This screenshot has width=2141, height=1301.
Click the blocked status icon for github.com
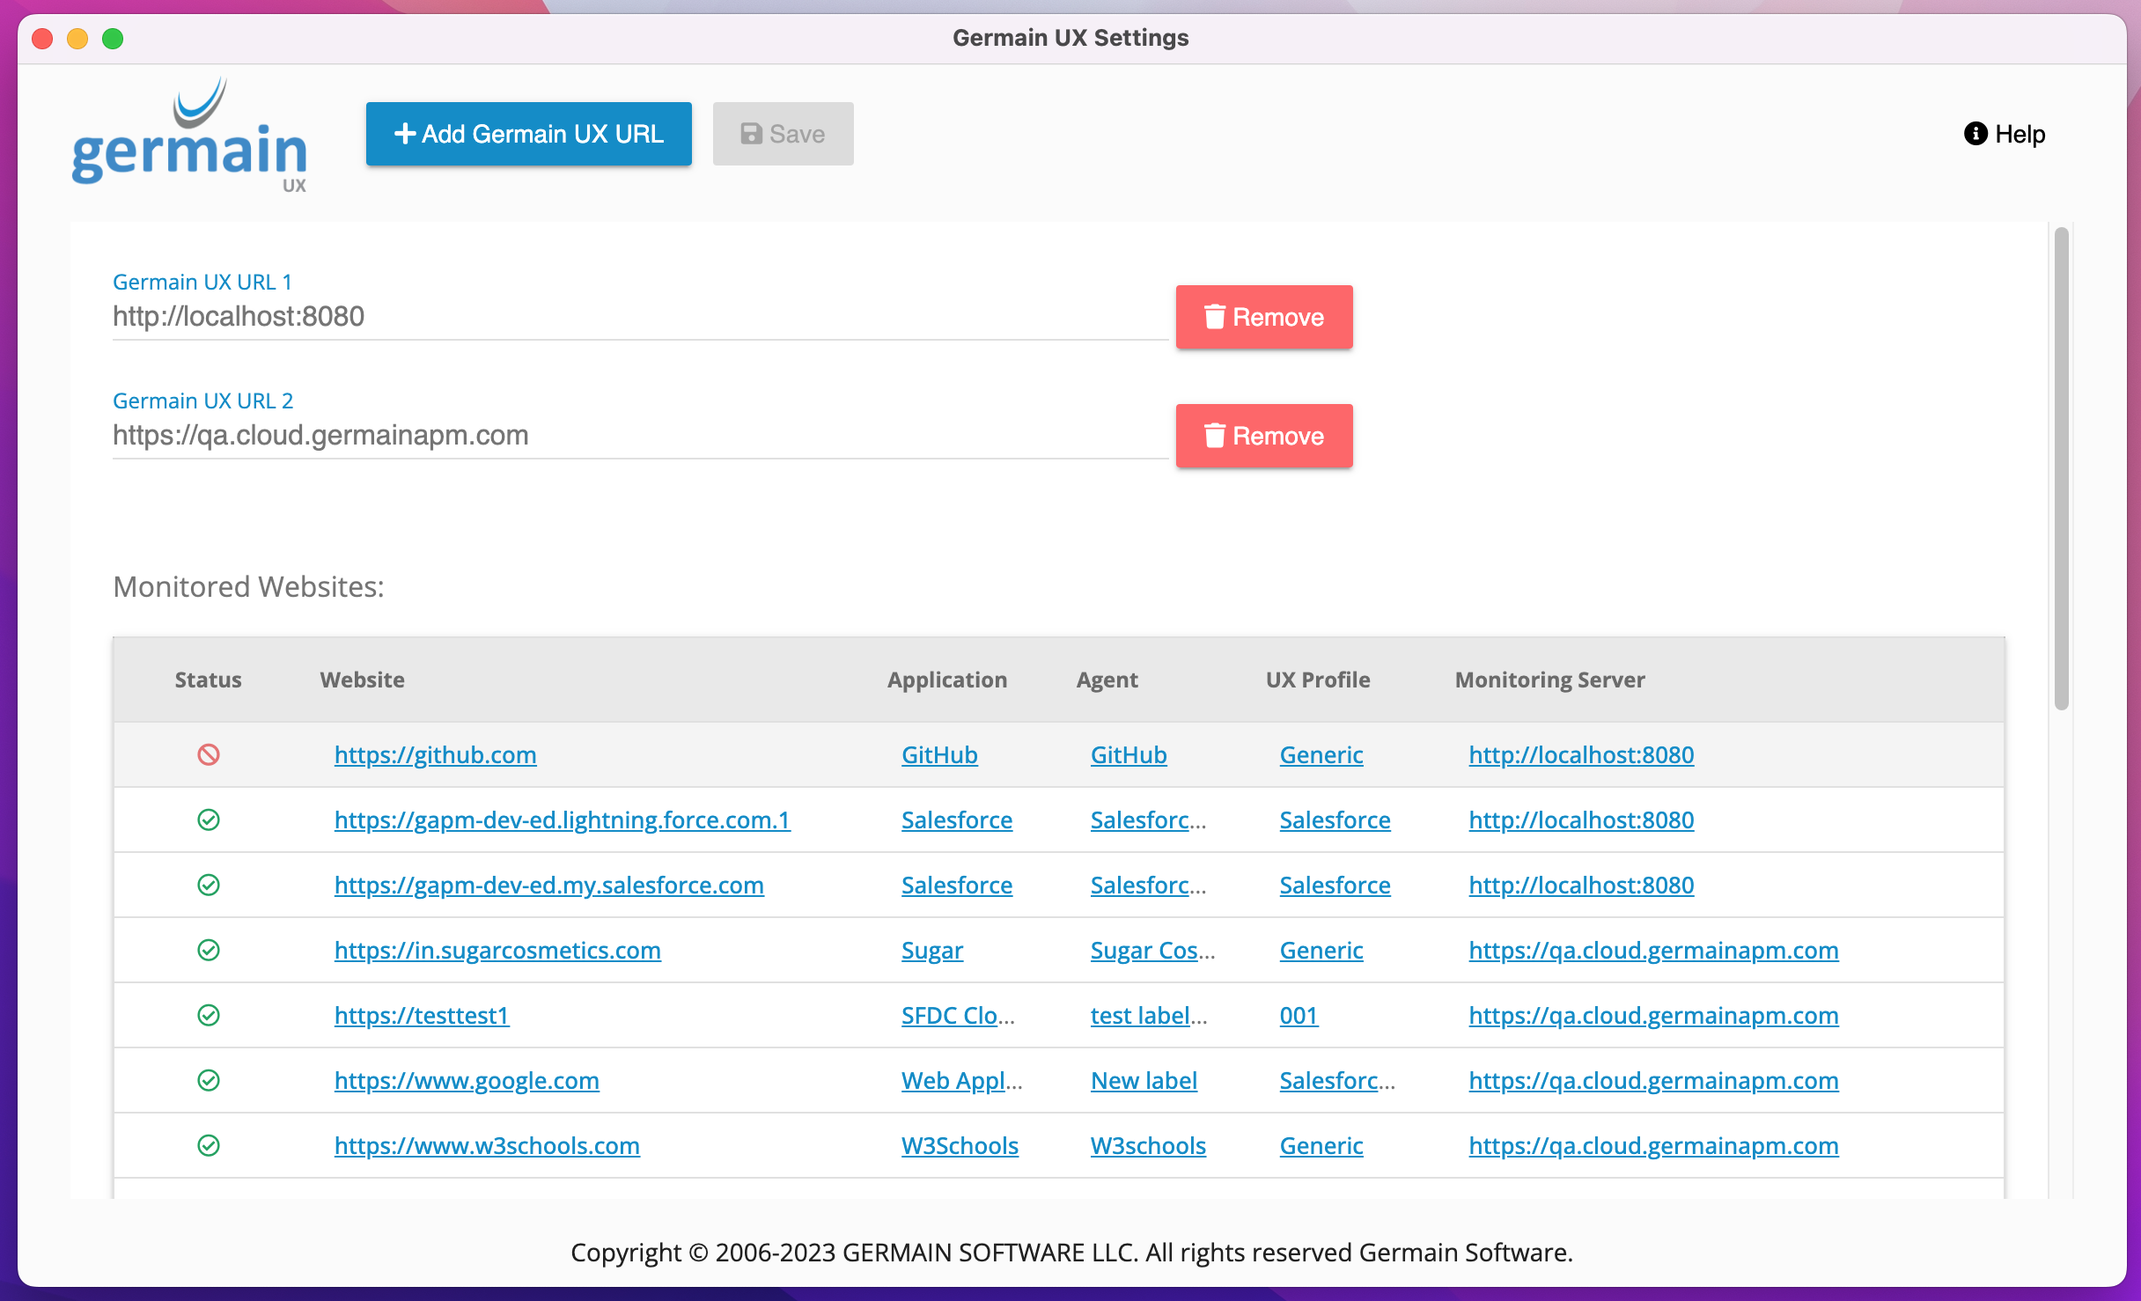(x=209, y=754)
